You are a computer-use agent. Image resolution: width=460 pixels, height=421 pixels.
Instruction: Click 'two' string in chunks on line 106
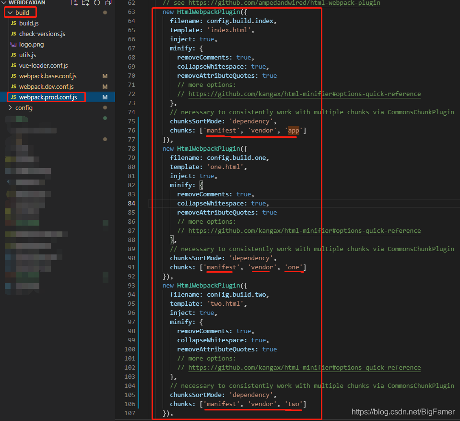coord(294,404)
